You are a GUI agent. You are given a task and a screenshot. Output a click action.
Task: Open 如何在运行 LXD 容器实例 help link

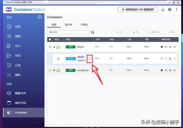tap(138, 9)
